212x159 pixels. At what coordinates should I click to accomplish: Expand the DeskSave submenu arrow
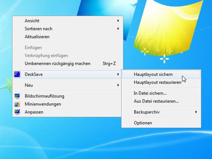118,74
